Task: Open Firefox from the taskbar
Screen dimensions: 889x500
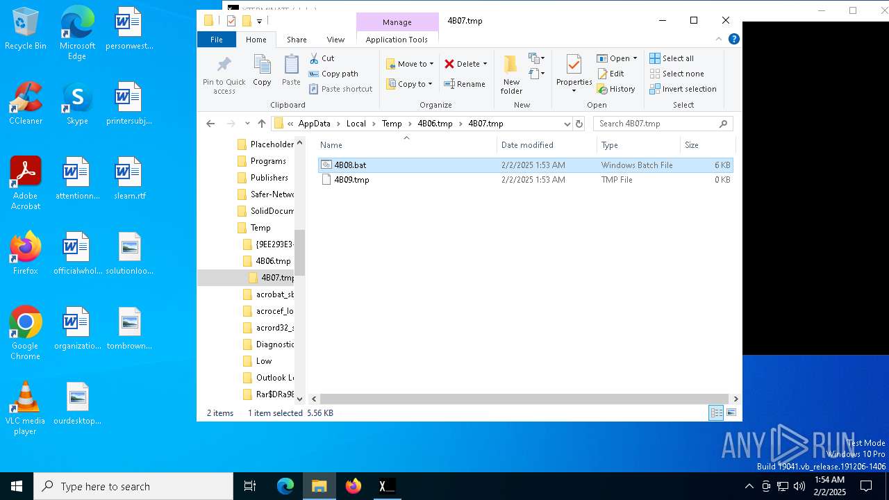Action: coord(354,486)
